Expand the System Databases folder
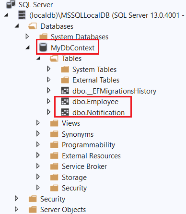The height and width of the screenshot is (214, 186). pyautogui.click(x=27, y=36)
